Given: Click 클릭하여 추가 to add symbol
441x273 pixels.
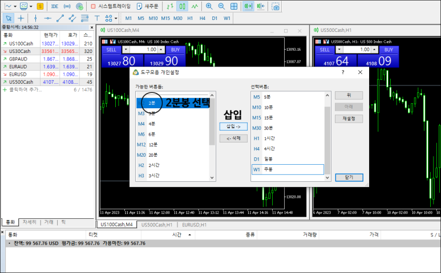Looking at the screenshot, I should [x=25, y=89].
